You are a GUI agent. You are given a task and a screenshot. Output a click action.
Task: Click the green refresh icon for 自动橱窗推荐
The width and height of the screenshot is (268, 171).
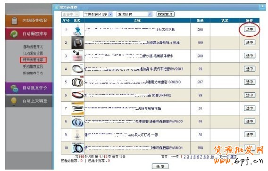coord(14,34)
